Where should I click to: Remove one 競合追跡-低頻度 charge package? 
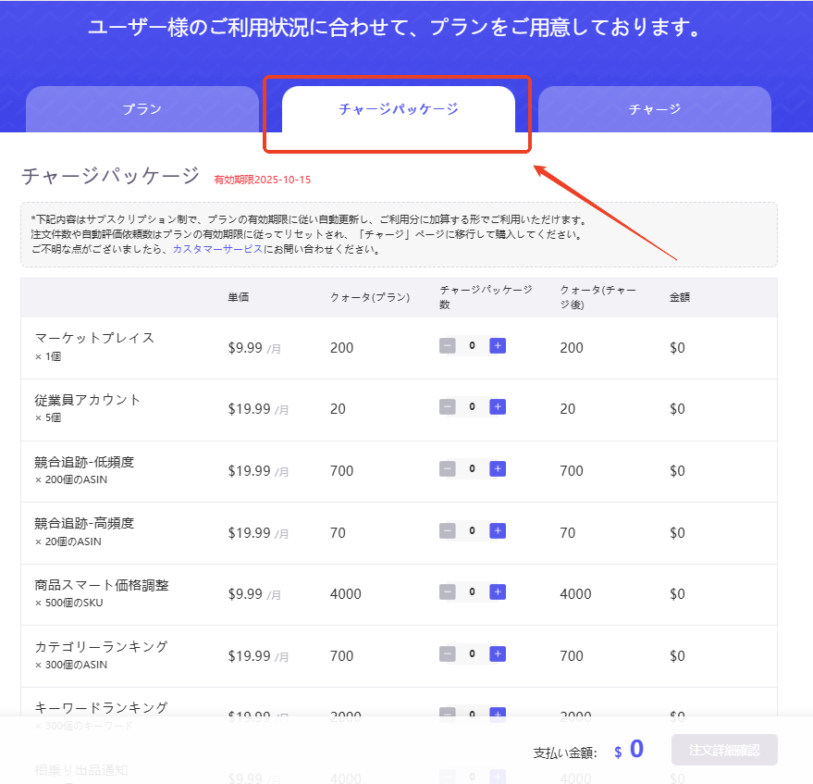click(x=448, y=468)
